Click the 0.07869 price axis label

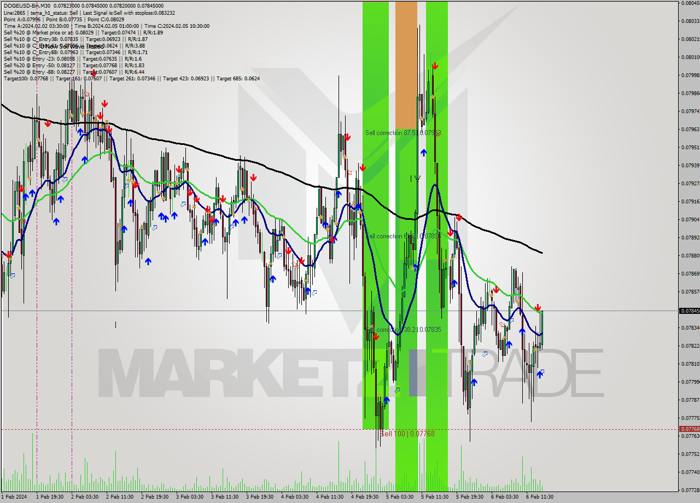click(x=690, y=273)
